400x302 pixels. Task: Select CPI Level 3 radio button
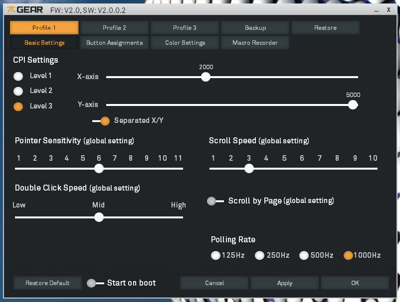pos(18,106)
